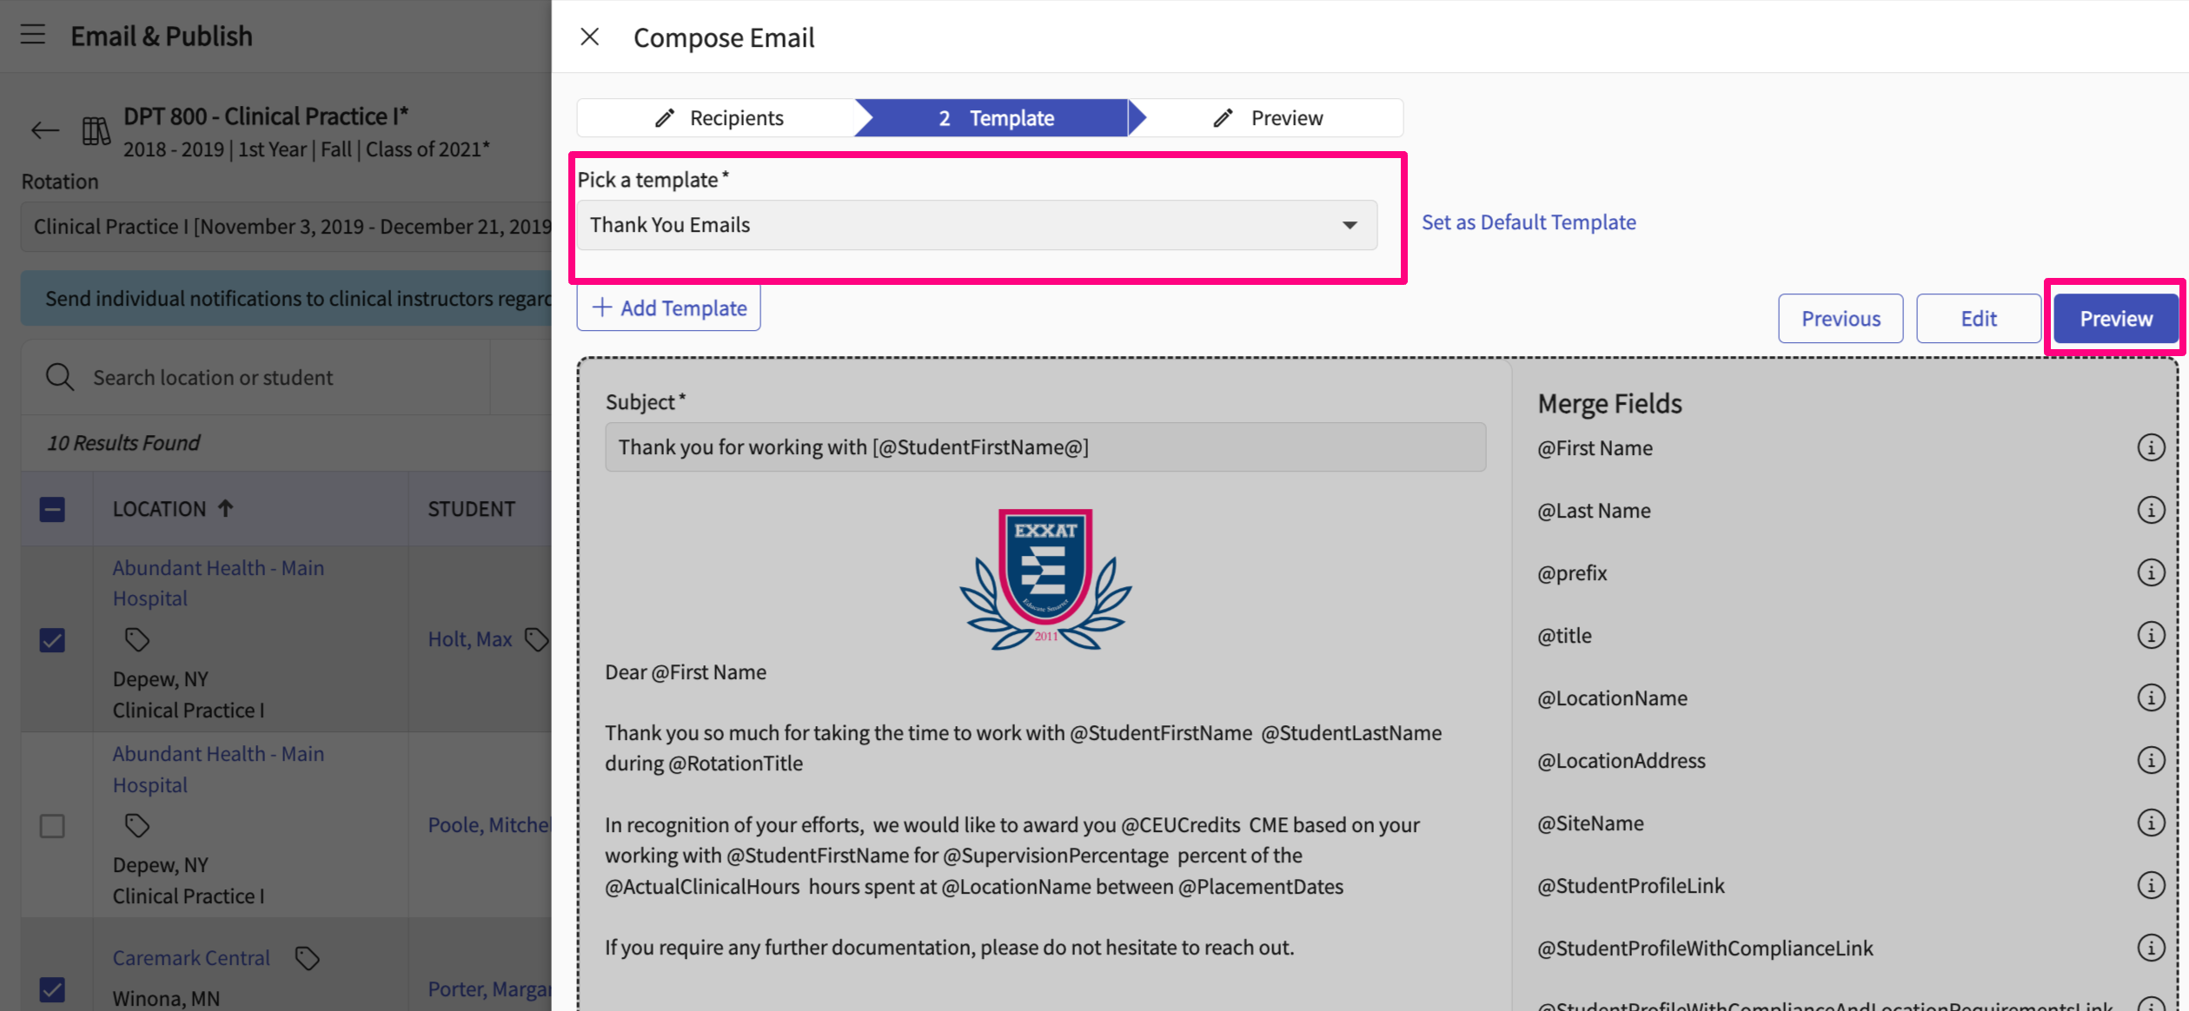
Task: Click tag icon beside Caremark Central
Action: pyautogui.click(x=307, y=958)
